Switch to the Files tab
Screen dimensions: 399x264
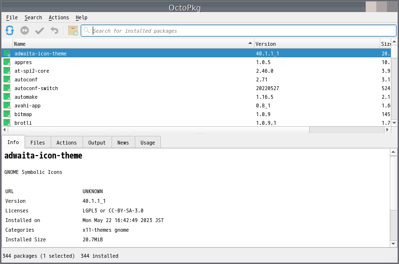point(38,143)
